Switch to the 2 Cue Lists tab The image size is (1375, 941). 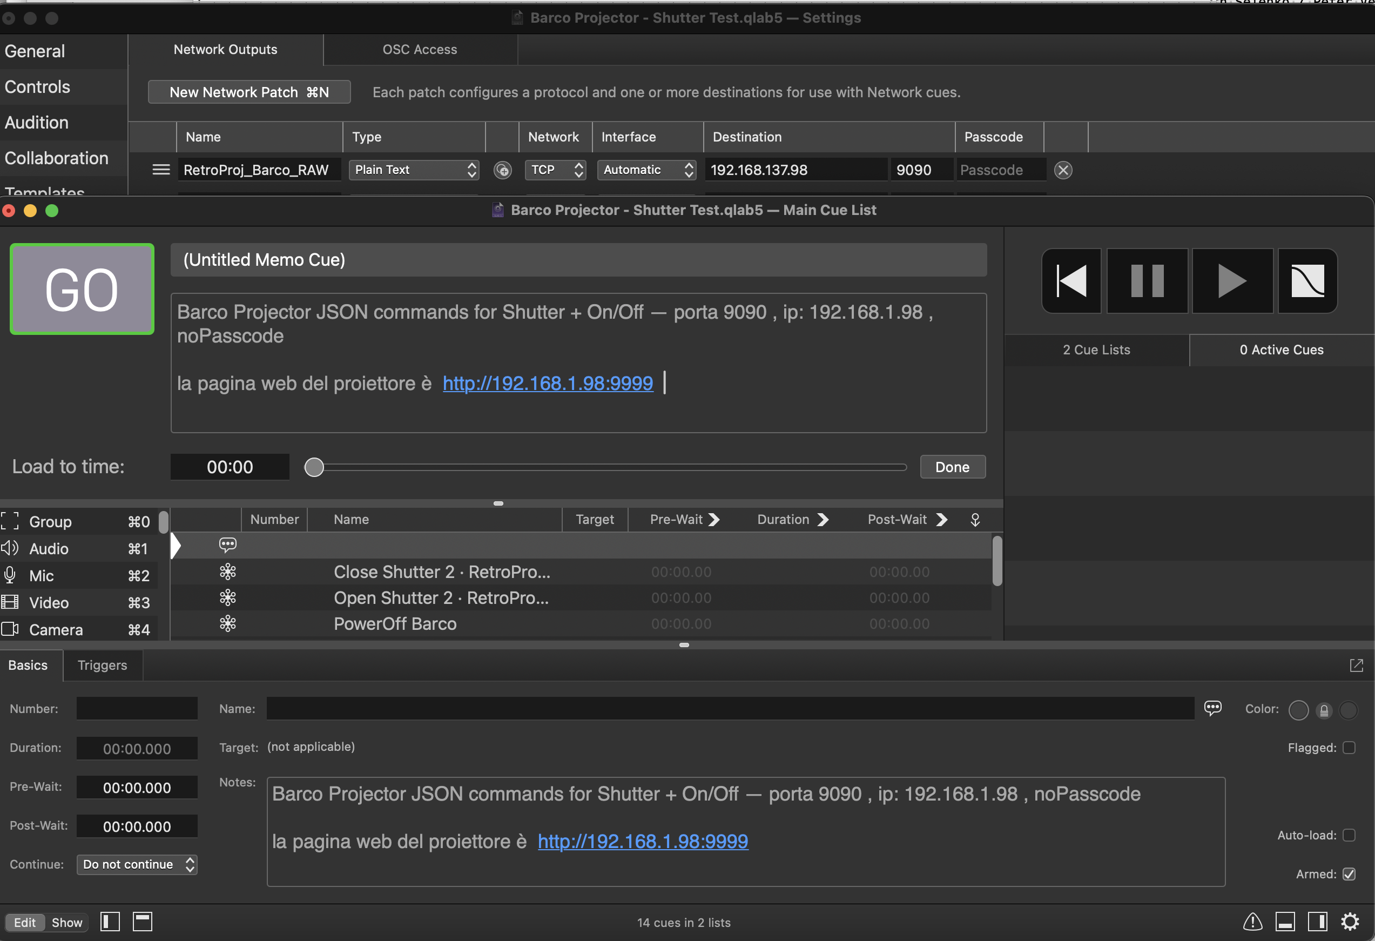pos(1096,349)
